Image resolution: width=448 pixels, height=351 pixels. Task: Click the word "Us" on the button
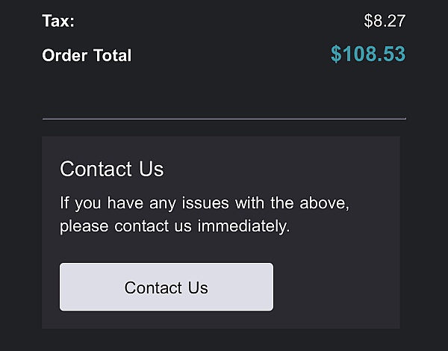(198, 288)
